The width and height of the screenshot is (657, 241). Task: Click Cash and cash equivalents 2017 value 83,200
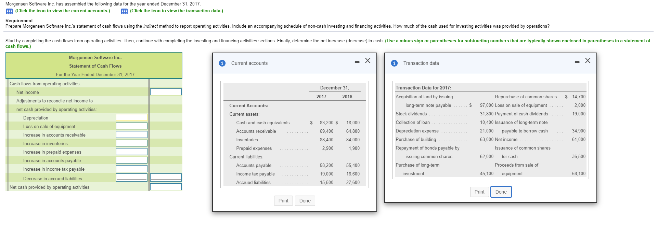coord(326,123)
